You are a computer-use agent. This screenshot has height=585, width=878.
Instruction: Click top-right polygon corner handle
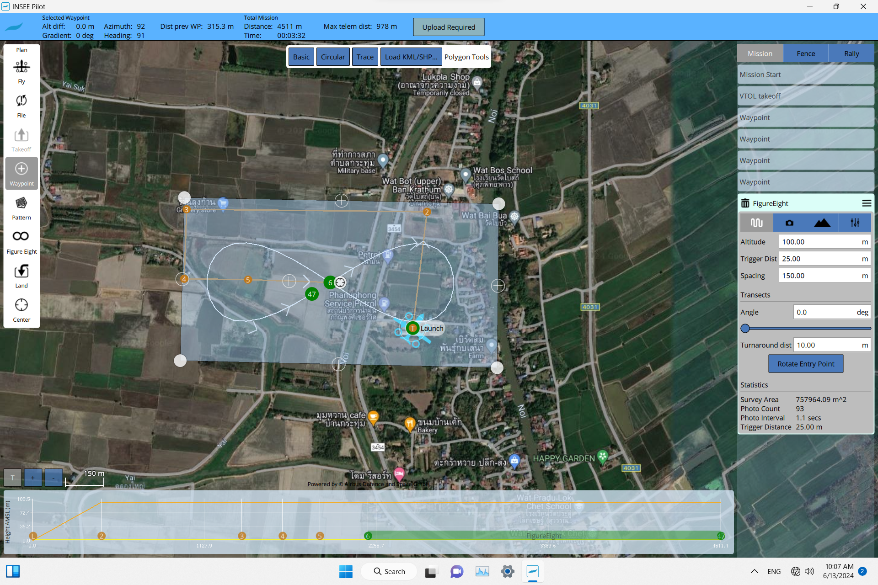click(498, 204)
